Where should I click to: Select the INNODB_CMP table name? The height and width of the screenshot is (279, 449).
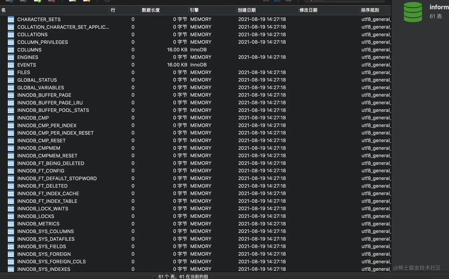[x=33, y=118]
